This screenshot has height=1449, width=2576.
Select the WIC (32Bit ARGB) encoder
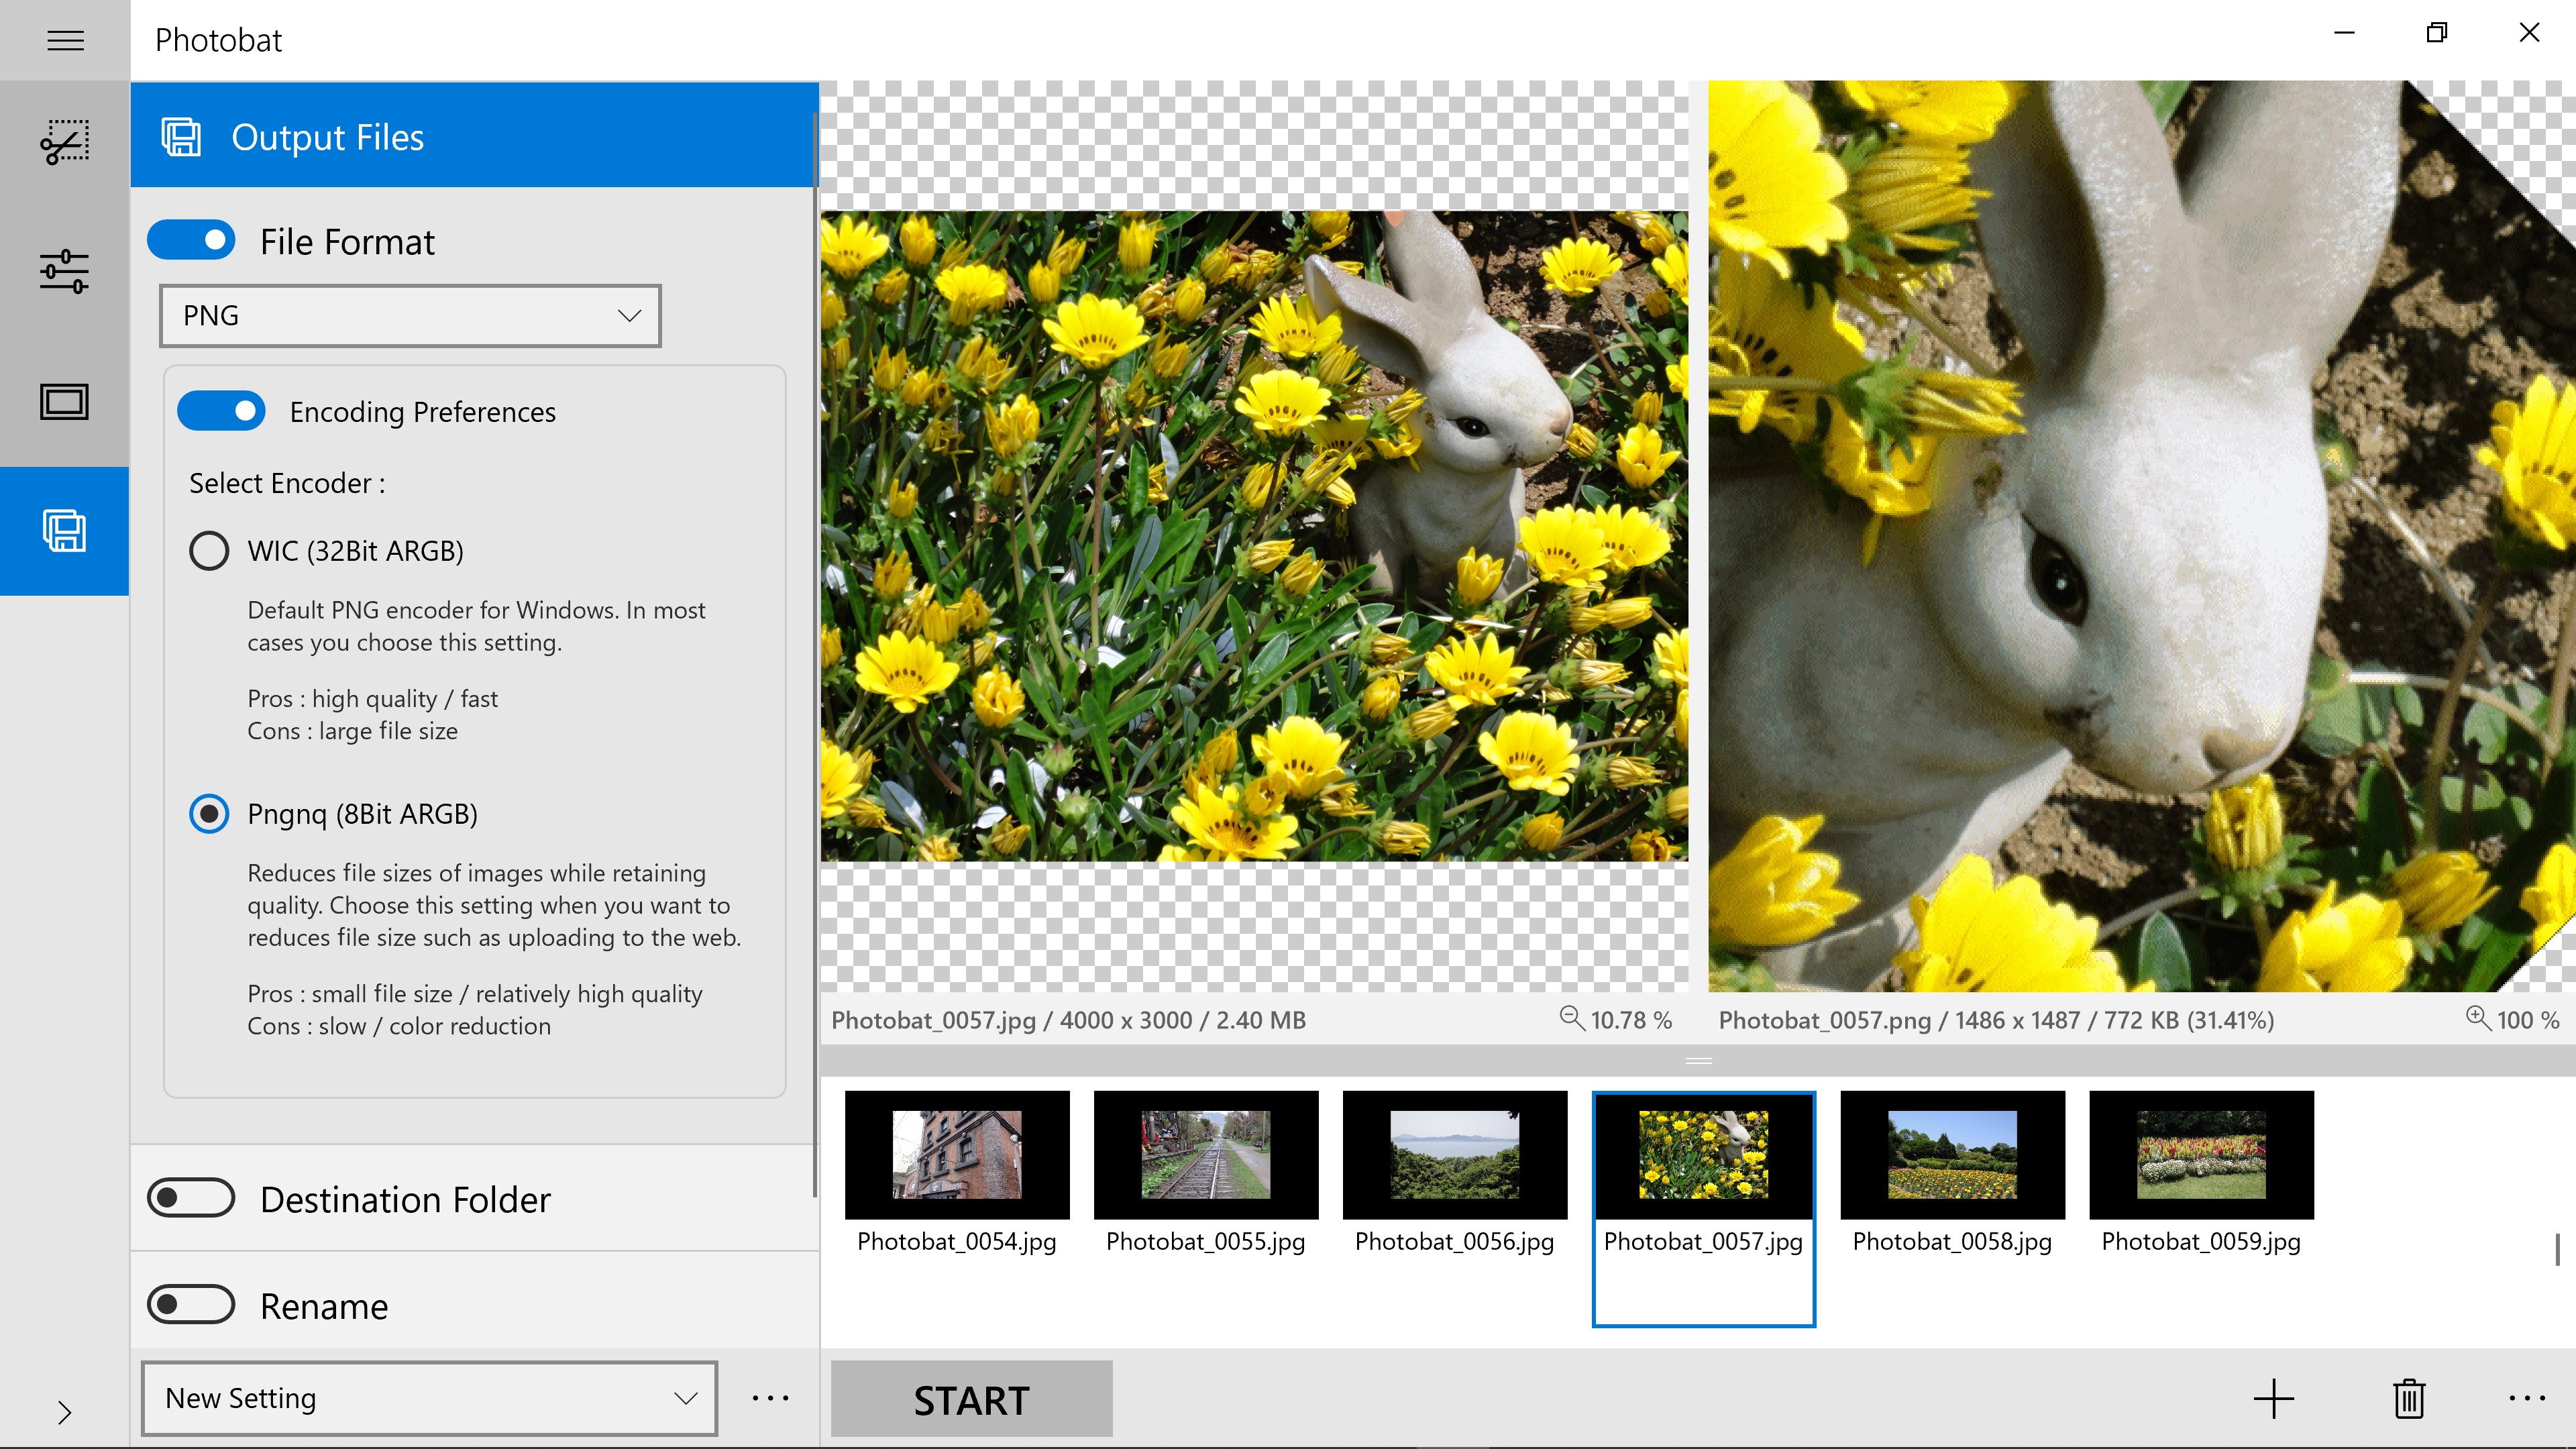click(209, 550)
